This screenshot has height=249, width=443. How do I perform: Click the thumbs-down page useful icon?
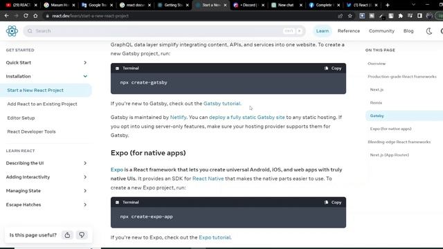(82, 235)
